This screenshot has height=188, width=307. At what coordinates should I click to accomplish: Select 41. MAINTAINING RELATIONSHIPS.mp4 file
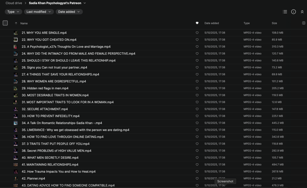tap(50, 165)
